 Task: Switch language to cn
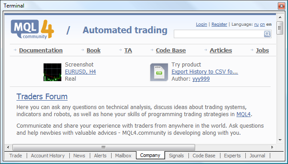pyautogui.click(x=262, y=24)
